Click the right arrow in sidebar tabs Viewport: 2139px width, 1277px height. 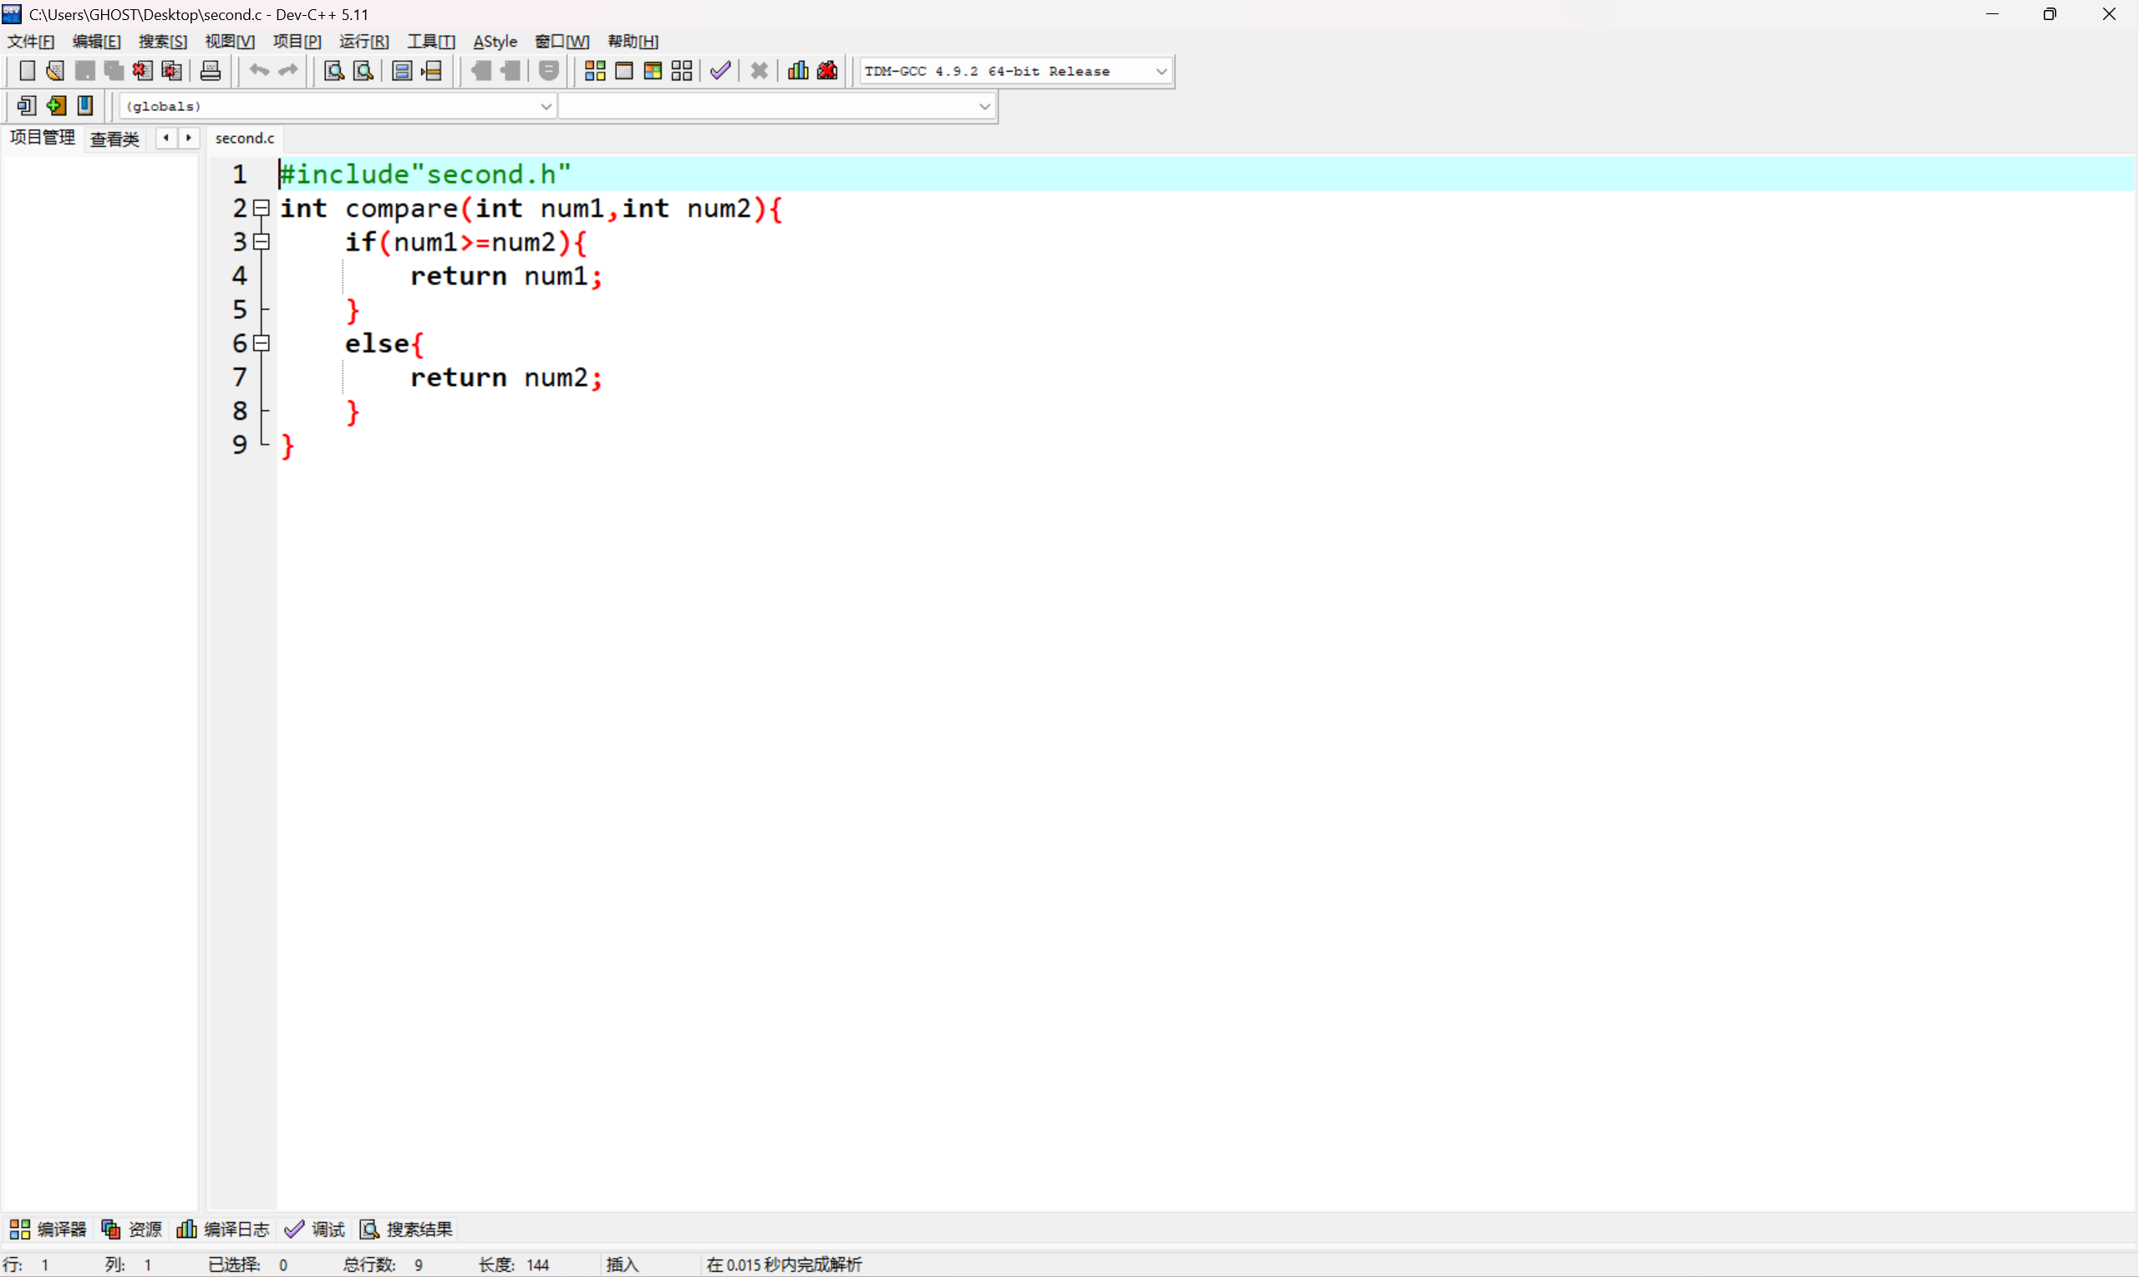click(x=189, y=138)
